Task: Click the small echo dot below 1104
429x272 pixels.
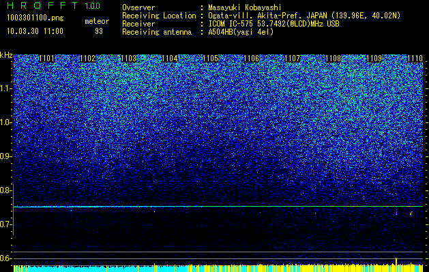Action: coord(154,211)
